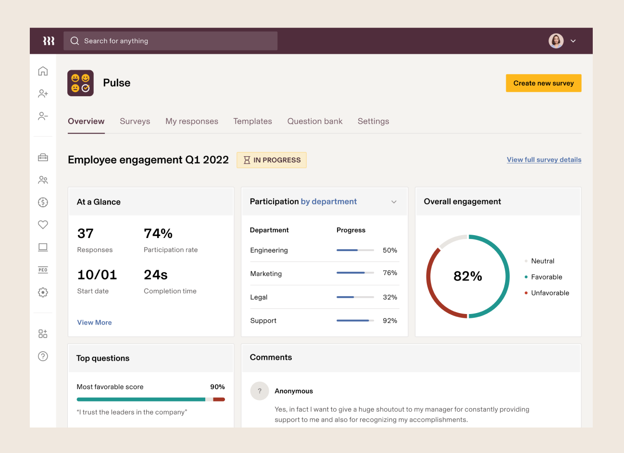Image resolution: width=624 pixels, height=453 pixels.
Task: Click the magnifier search icon
Action: tap(75, 41)
